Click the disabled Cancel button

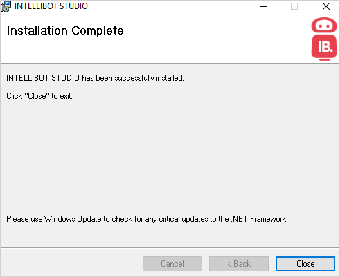click(172, 264)
